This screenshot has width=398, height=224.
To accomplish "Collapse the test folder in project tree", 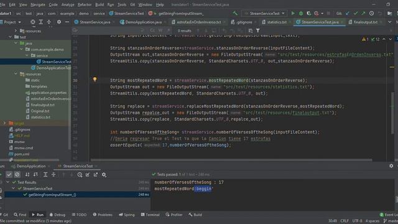I will click(x=11, y=37).
